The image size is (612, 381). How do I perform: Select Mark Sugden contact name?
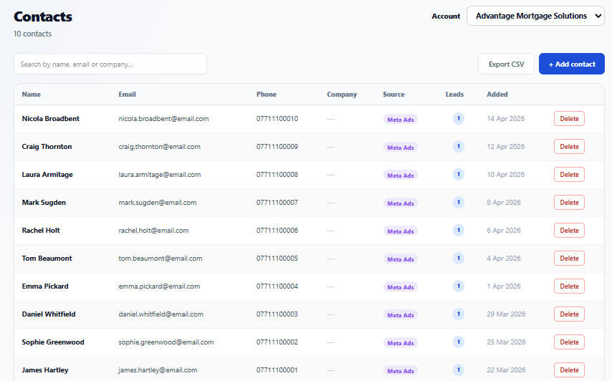tap(44, 203)
